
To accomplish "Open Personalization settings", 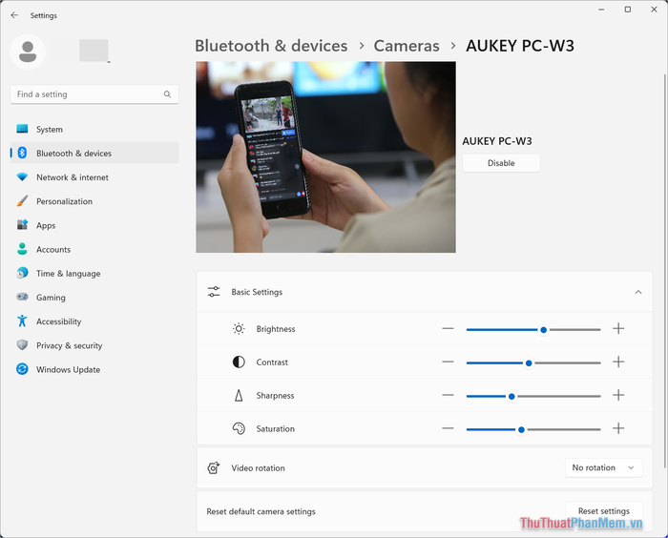I will [94, 201].
